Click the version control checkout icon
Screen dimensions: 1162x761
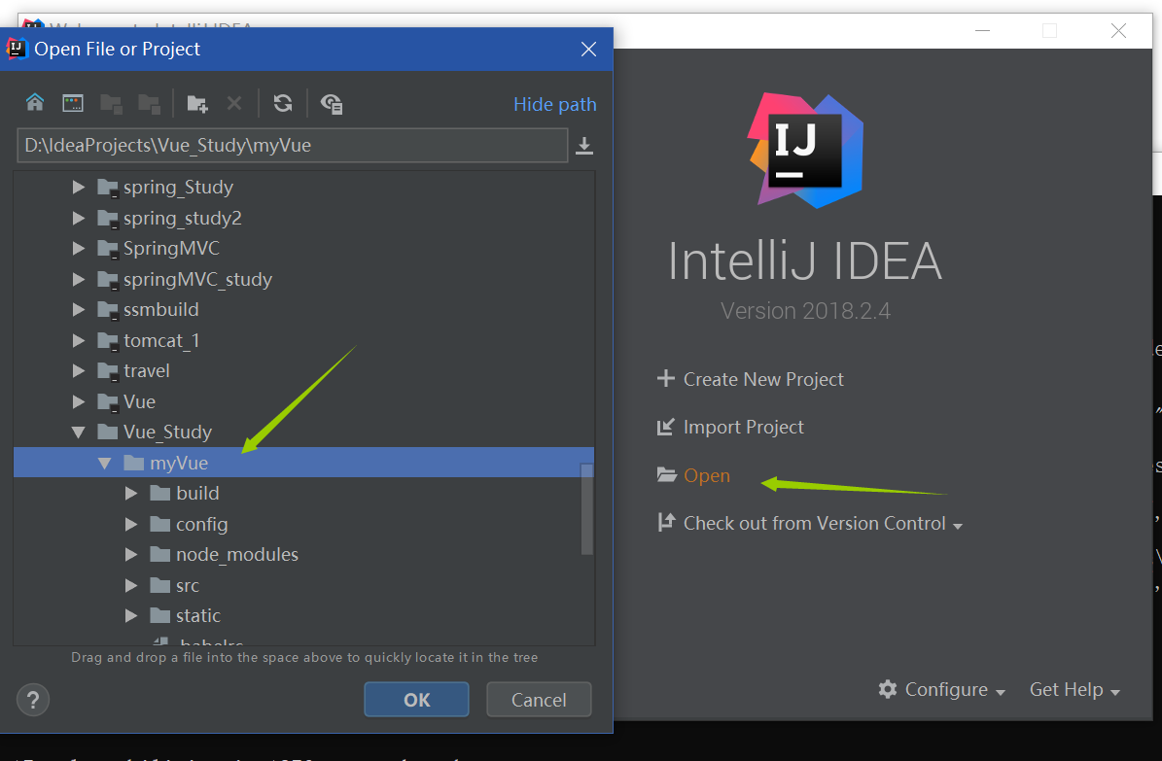pyautogui.click(x=666, y=523)
